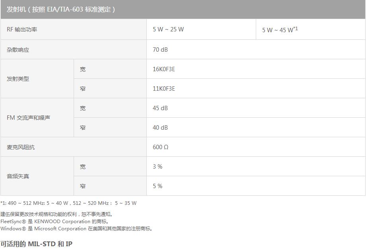Click the 5 % distortion value
Image resolution: width=366 pixels, height=249 pixels.
coord(158,186)
